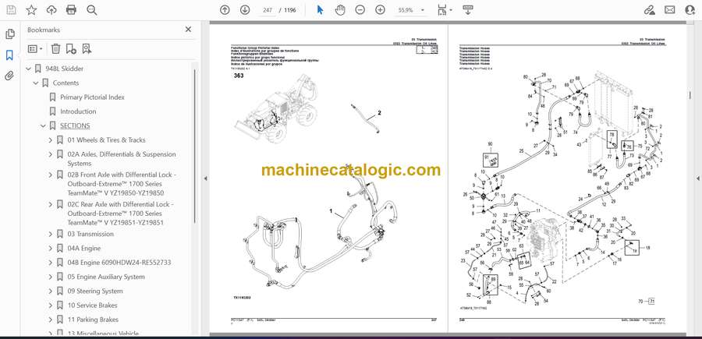The height and width of the screenshot is (339, 702).
Task: Jump to 04B Engine 6090HDW24-RE552733 section
Action: (119, 263)
